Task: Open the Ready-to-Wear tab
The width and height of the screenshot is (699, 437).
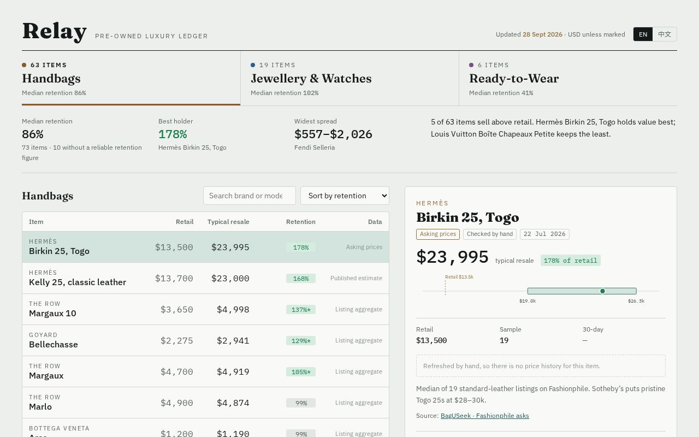Action: point(568,78)
